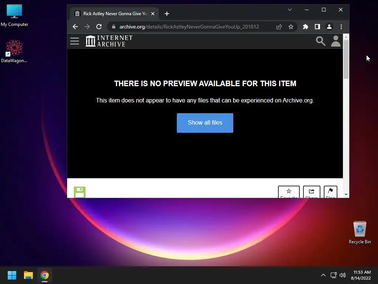Maximize the Chrome window

323,10
